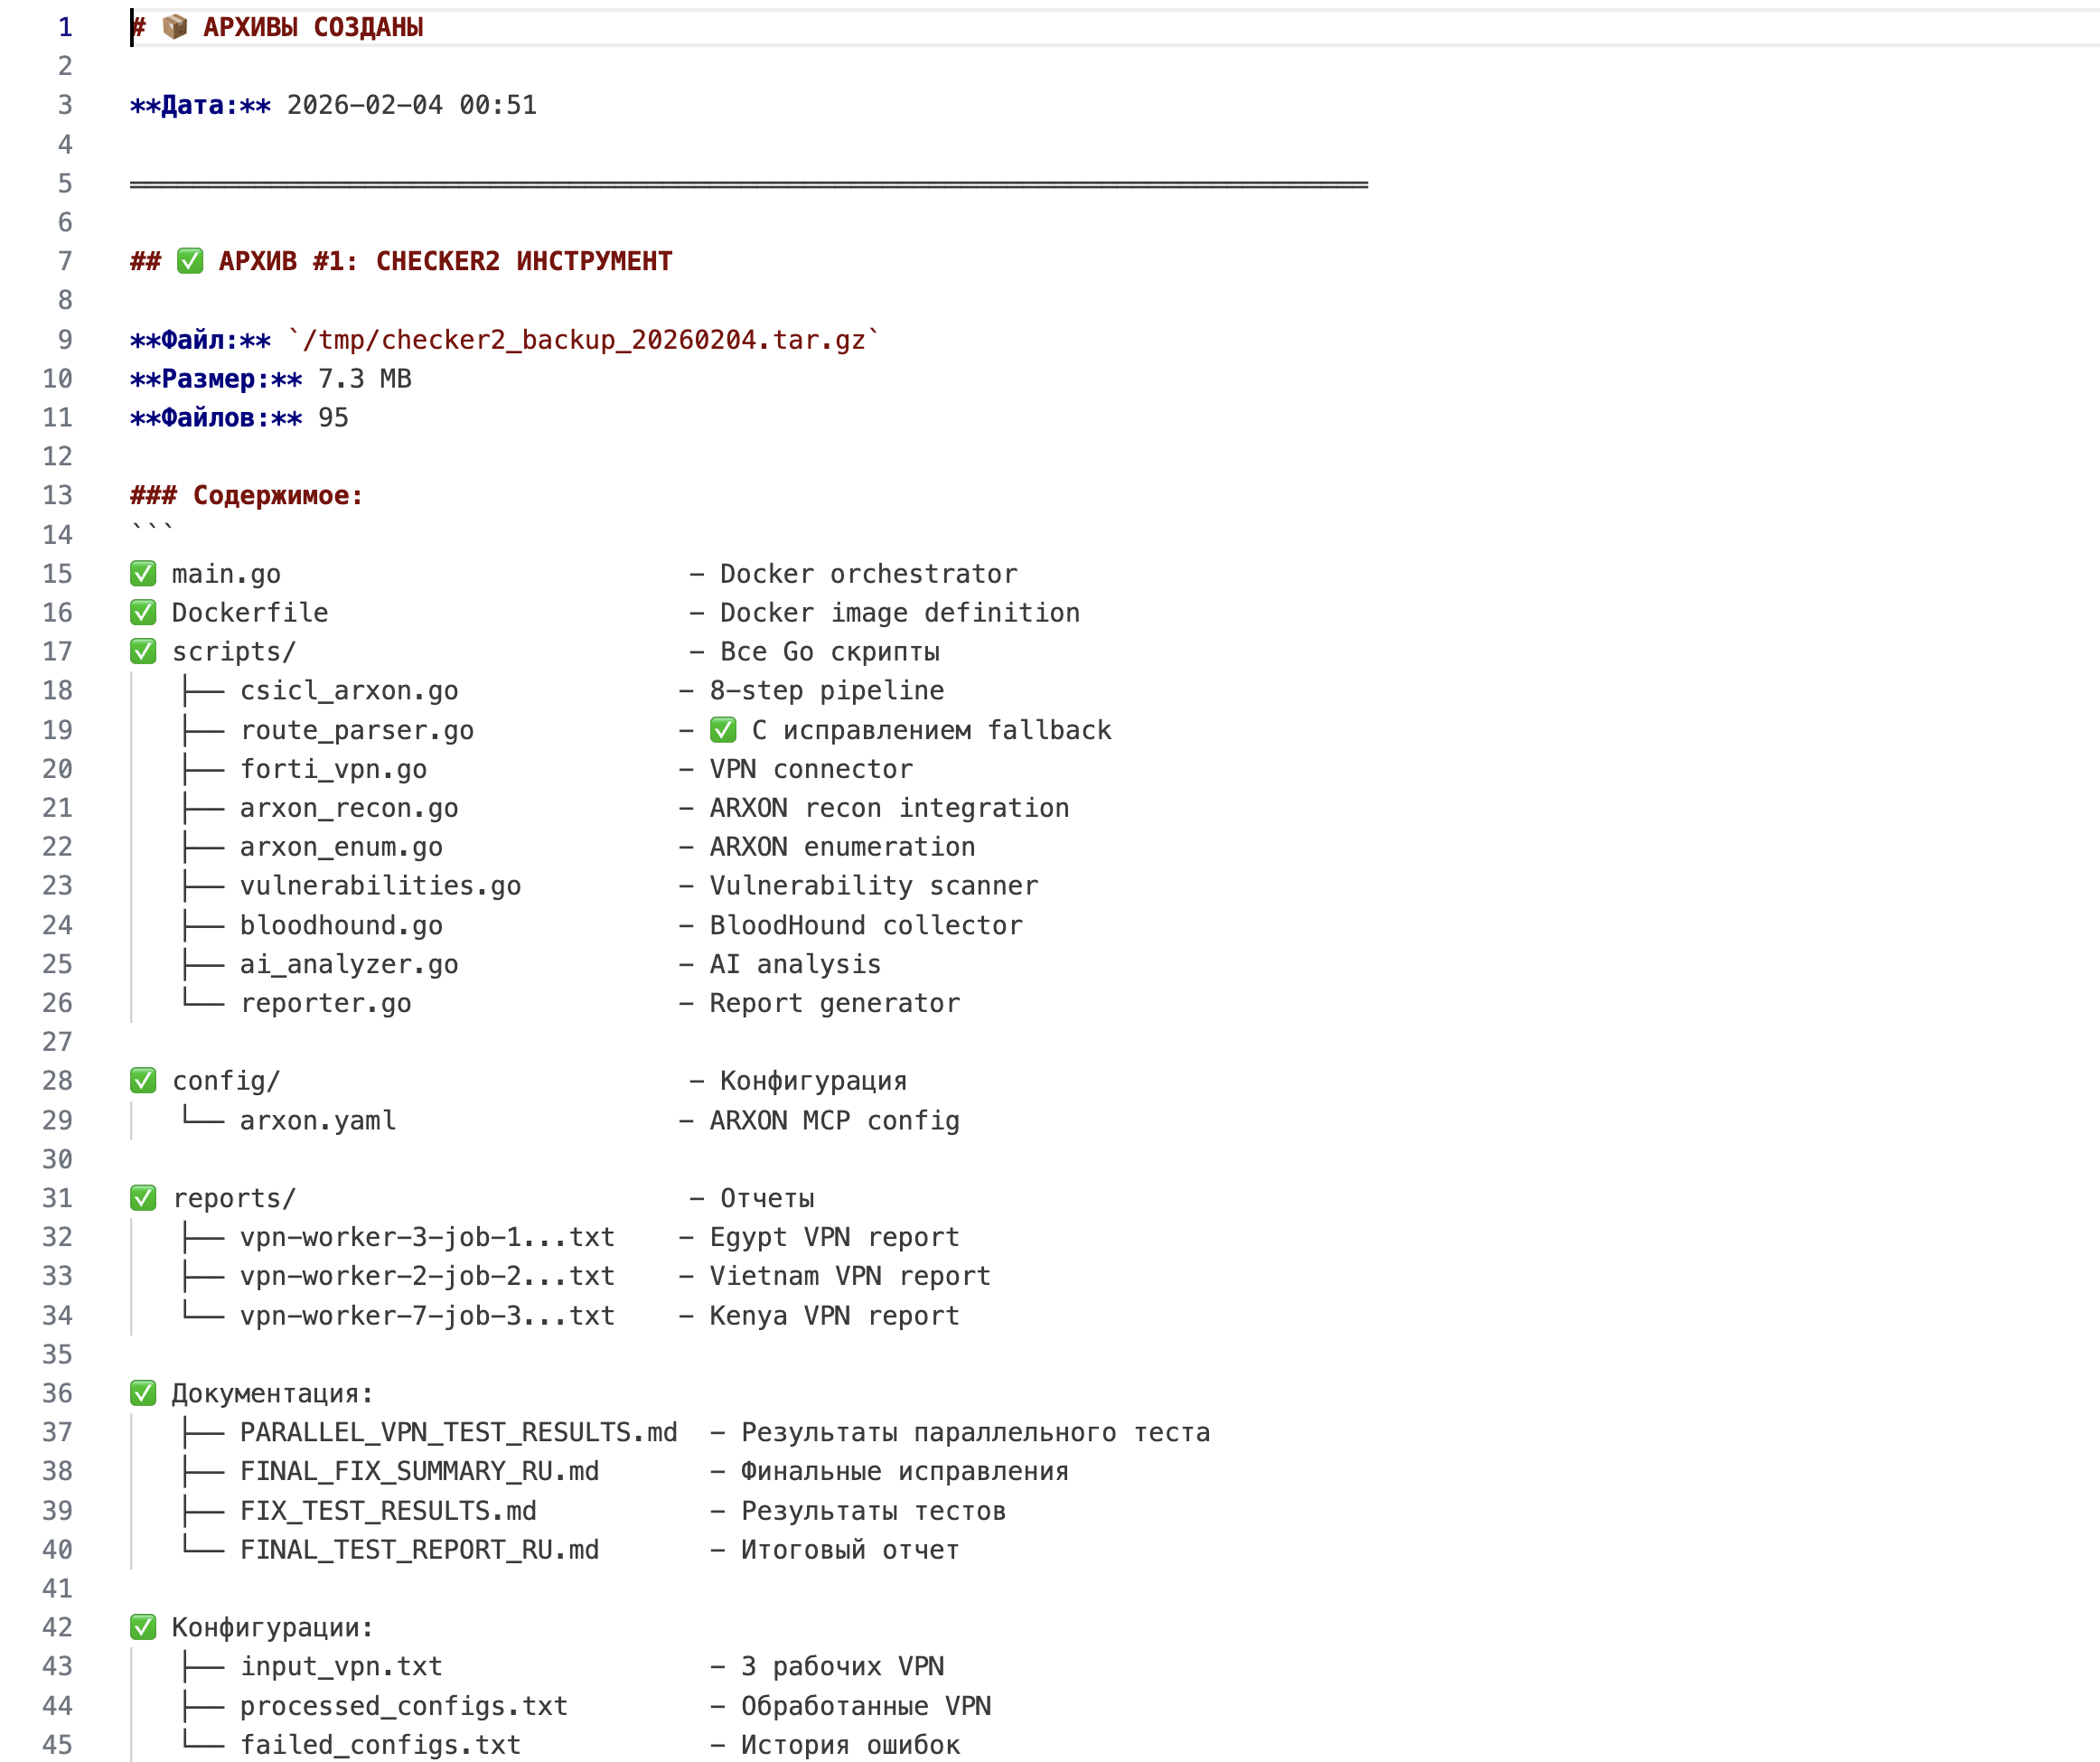The height and width of the screenshot is (1762, 2100).
Task: Click the checkmark icon beside config/
Action: point(143,1081)
